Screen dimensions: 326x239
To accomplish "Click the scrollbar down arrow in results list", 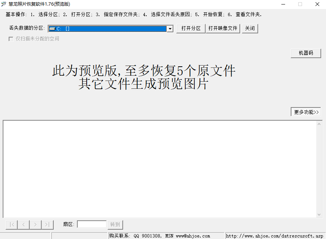I will [319, 215].
